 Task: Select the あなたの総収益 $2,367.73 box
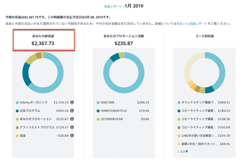pos(44,40)
